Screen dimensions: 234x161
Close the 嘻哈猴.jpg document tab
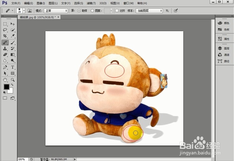point(58,17)
